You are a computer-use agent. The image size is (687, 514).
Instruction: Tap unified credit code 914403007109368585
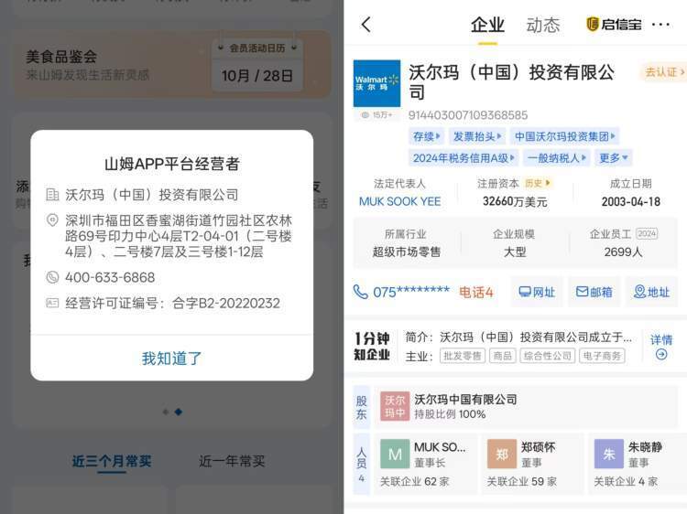[x=468, y=115]
